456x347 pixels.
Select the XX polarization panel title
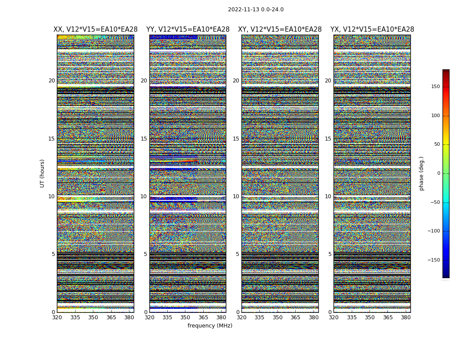[95, 29]
